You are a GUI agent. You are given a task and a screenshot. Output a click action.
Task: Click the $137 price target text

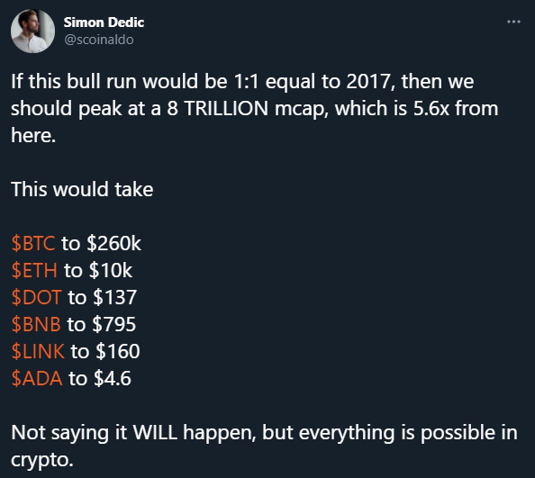115,297
